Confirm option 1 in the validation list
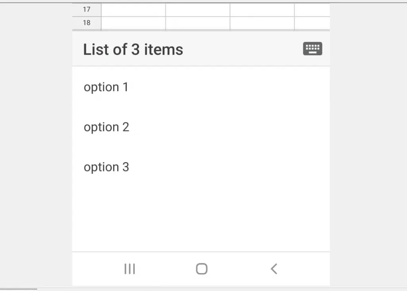Image resolution: width=407 pixels, height=291 pixels. tap(106, 87)
